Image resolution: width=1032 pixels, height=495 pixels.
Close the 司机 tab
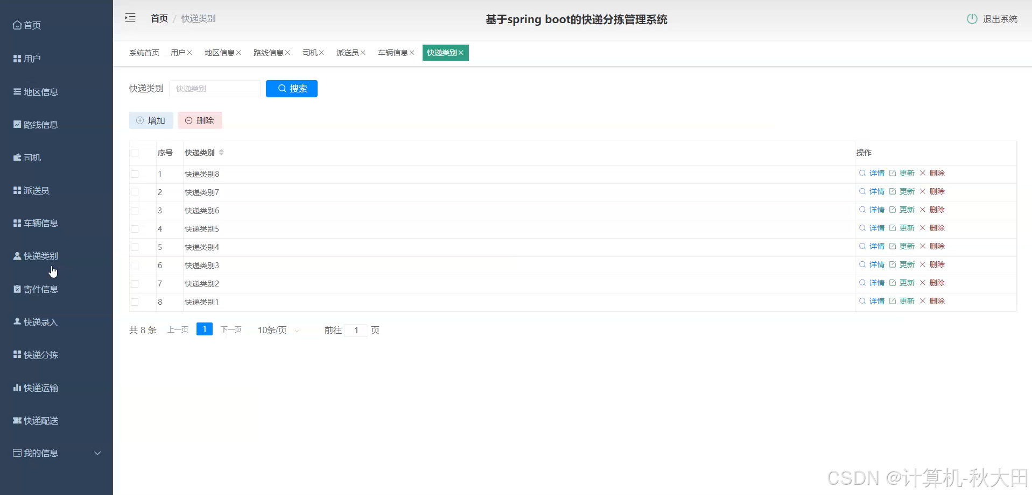tap(321, 53)
